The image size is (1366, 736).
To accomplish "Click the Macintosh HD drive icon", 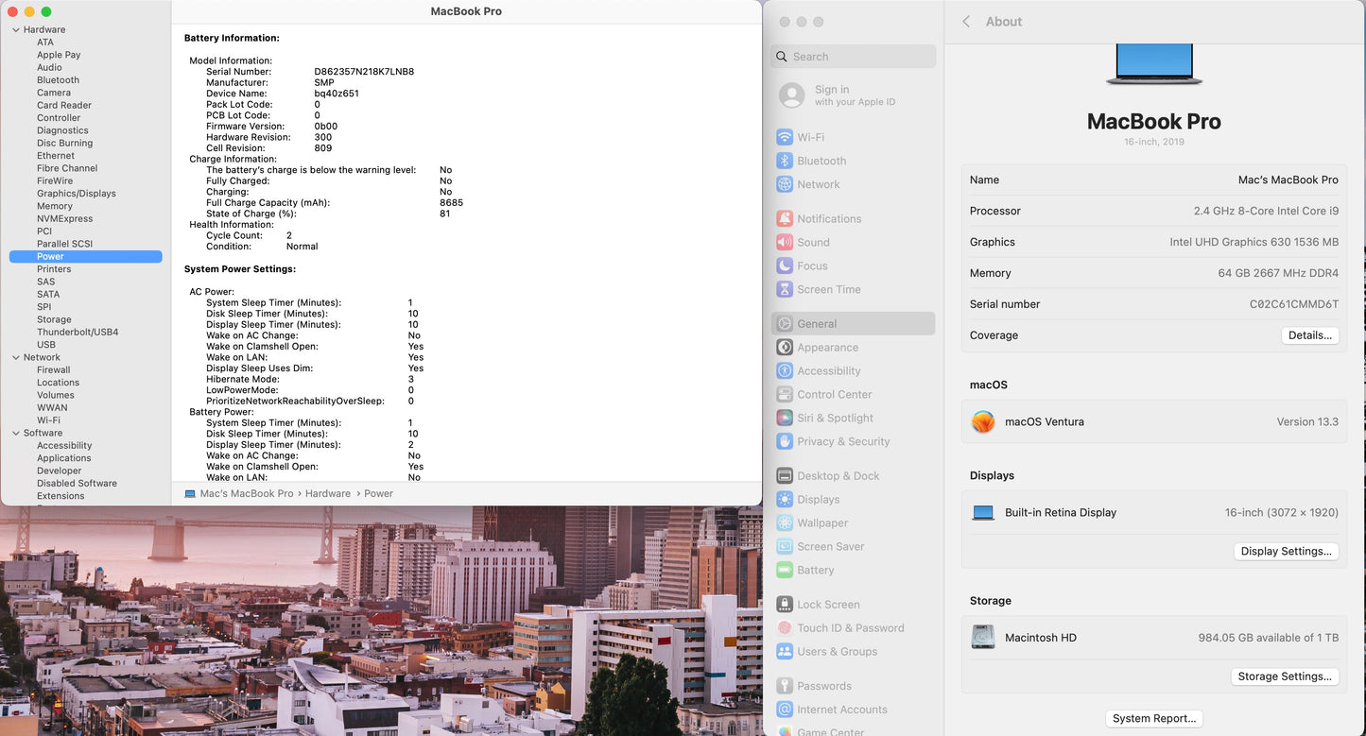I will pos(983,638).
